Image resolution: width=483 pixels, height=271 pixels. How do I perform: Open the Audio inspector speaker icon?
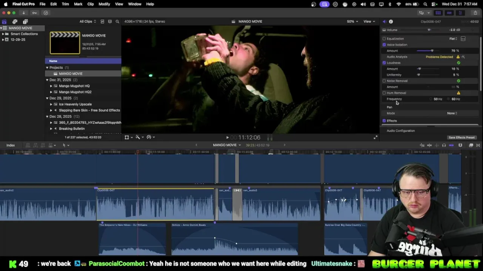(384, 21)
